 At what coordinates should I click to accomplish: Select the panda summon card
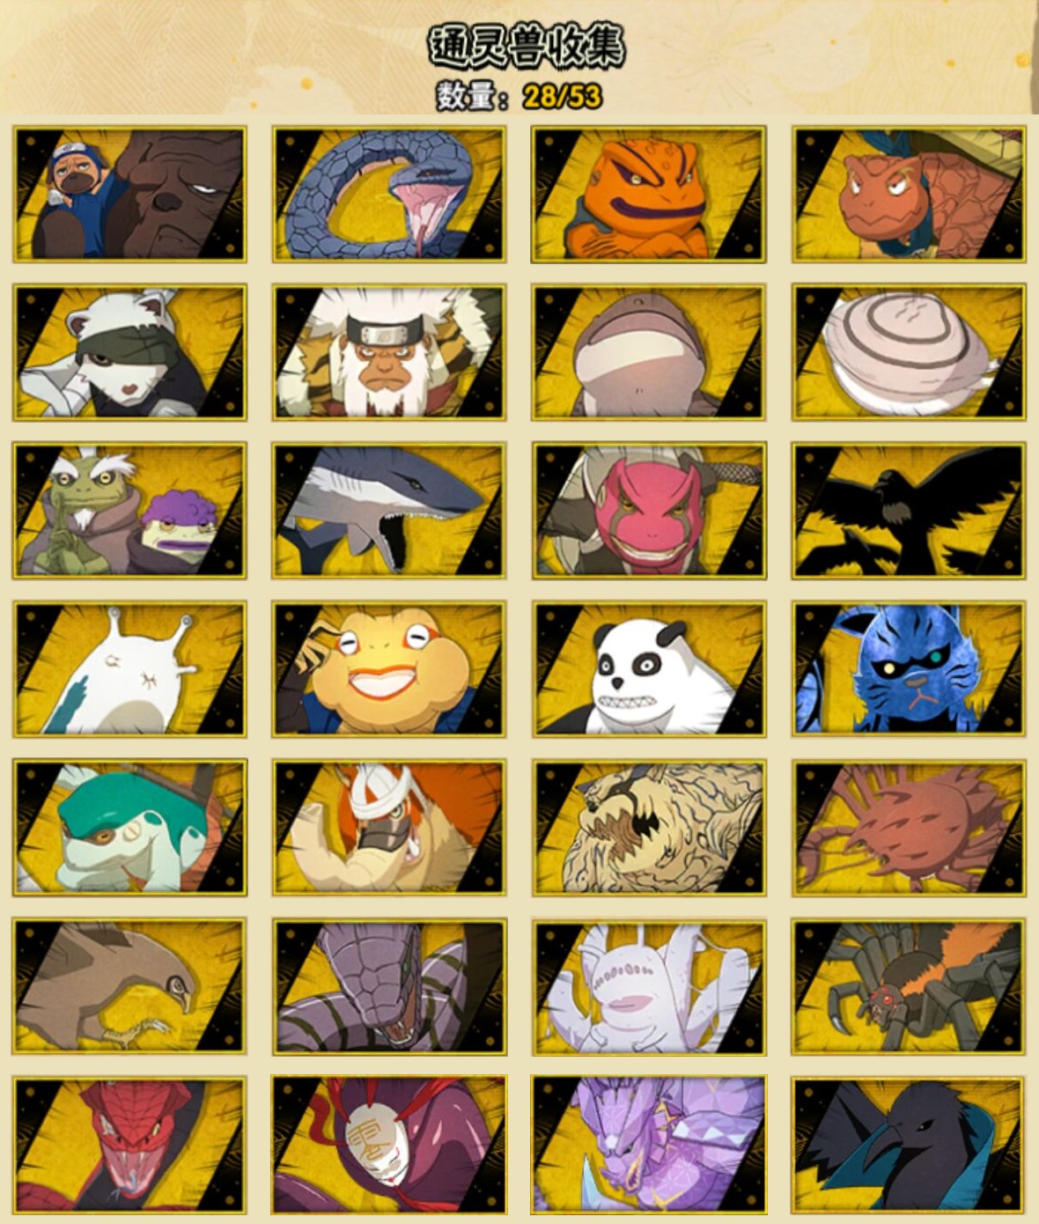pyautogui.click(x=649, y=669)
